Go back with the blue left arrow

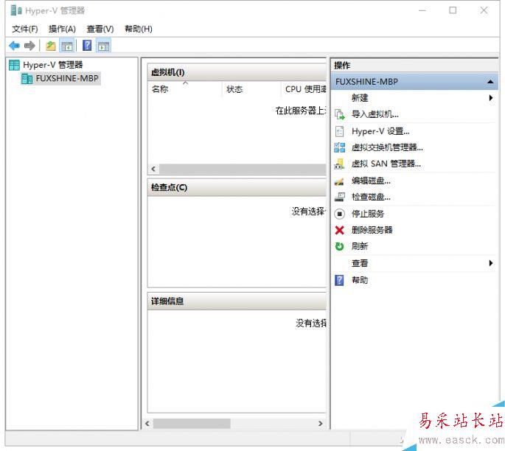[14, 46]
